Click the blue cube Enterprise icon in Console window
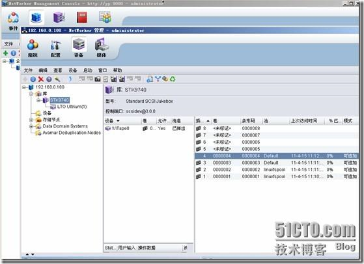Viewport: 364px width, 264px height. pyautogui.click(x=36, y=18)
